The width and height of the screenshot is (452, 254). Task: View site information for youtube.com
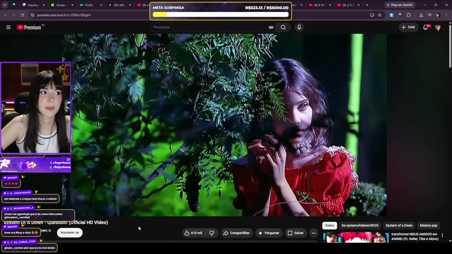point(32,15)
